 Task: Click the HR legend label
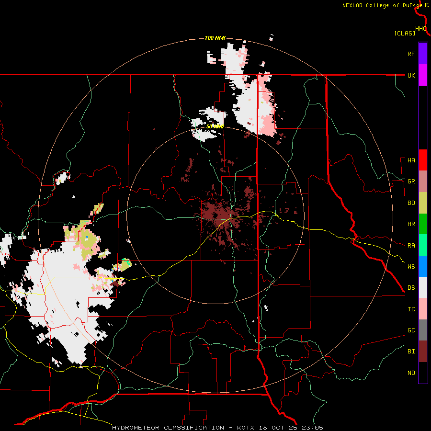click(x=411, y=224)
